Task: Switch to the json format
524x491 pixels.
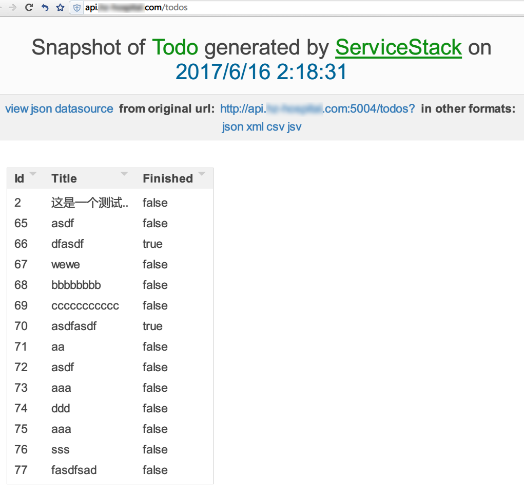Action: tap(232, 127)
